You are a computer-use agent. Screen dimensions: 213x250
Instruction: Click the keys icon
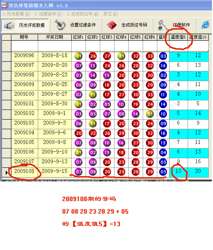(162, 25)
